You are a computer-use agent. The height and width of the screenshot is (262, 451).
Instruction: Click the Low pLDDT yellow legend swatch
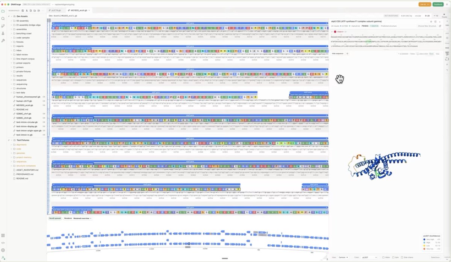coord(424,246)
